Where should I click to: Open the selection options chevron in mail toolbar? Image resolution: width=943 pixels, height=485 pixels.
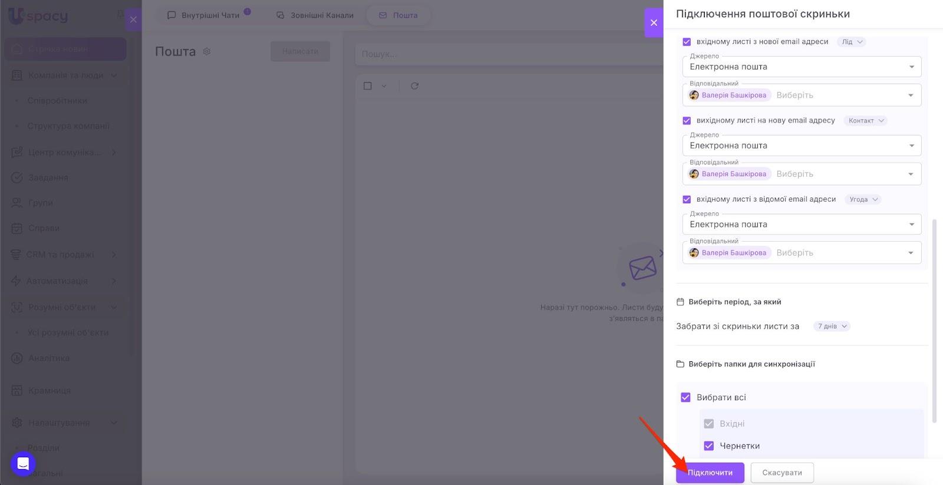(384, 86)
